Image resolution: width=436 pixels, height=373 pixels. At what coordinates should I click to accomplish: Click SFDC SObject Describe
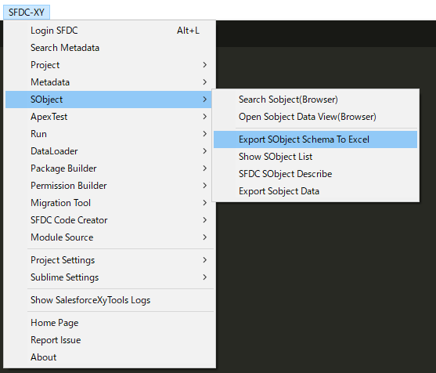click(315, 174)
